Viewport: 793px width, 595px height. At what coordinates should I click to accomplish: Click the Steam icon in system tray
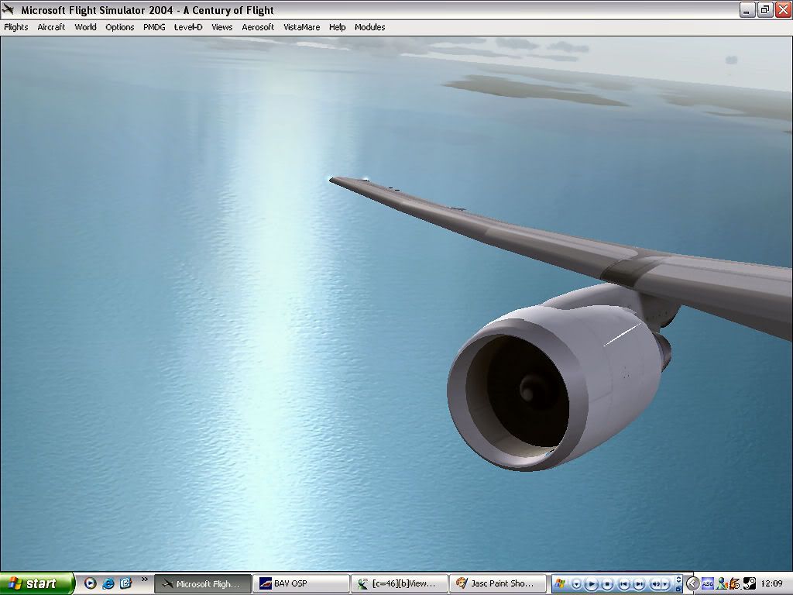(749, 583)
